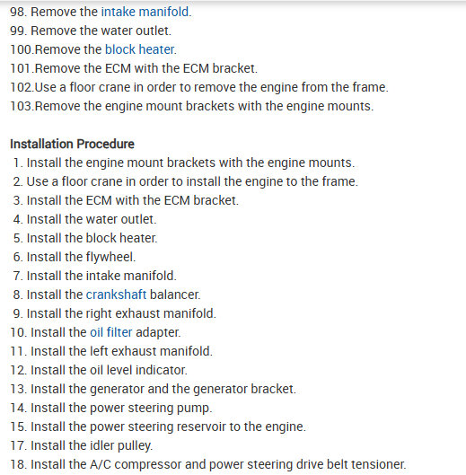Click step 12 oil level indicator text
This screenshot has width=466, height=475.
click(99, 370)
